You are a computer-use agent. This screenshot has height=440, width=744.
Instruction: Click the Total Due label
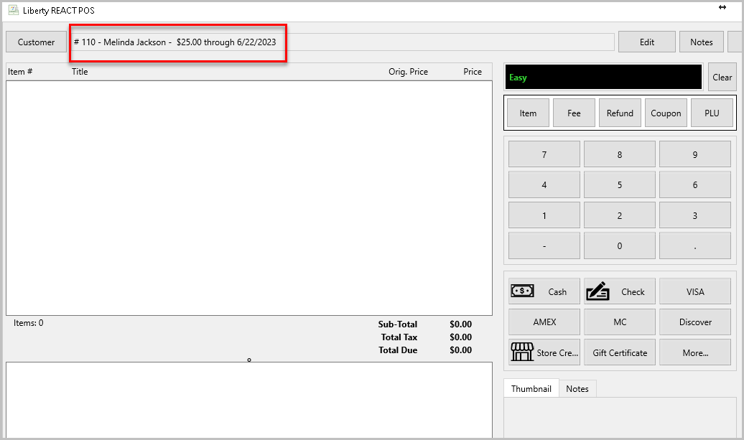[x=398, y=350]
